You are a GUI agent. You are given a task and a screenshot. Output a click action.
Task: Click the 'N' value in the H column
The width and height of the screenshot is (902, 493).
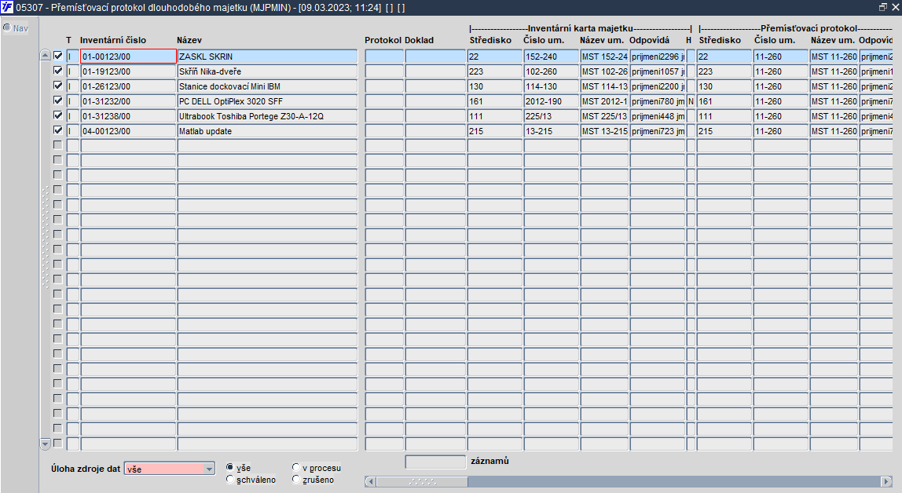[x=691, y=101]
